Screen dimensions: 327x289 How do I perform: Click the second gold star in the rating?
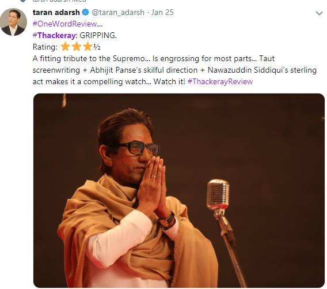pyautogui.click(x=77, y=47)
